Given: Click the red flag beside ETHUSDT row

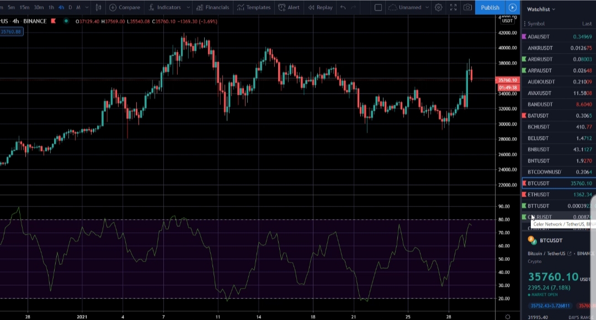Looking at the screenshot, I should [524, 194].
